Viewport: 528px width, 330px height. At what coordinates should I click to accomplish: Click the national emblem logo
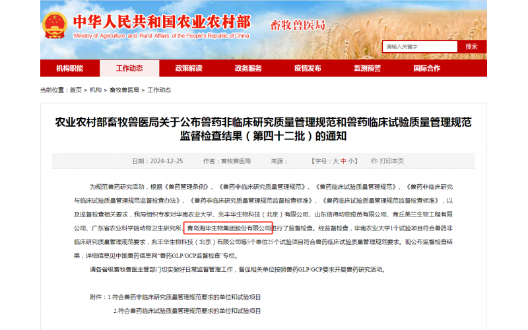click(x=55, y=25)
